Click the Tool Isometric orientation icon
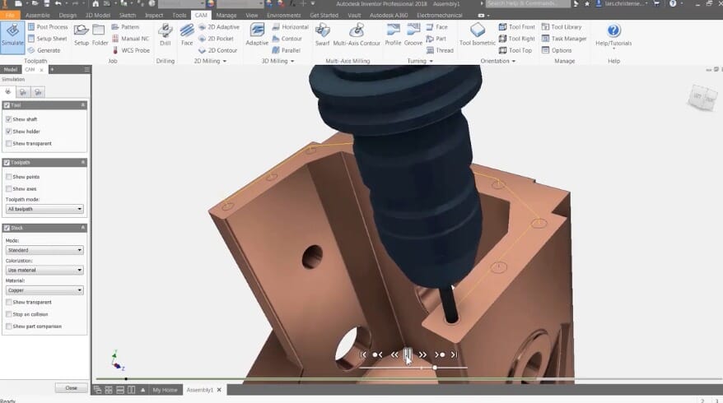723x403 pixels. click(x=478, y=35)
